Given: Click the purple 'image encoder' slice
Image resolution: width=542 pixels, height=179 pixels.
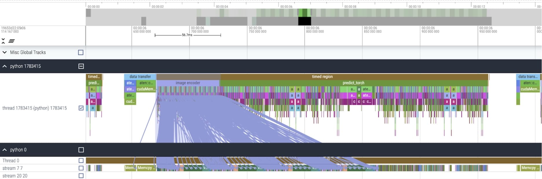Looking at the screenshot, I should click(x=188, y=83).
